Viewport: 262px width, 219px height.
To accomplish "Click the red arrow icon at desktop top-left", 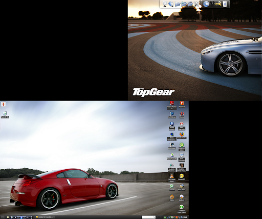I will [x=3, y=104].
